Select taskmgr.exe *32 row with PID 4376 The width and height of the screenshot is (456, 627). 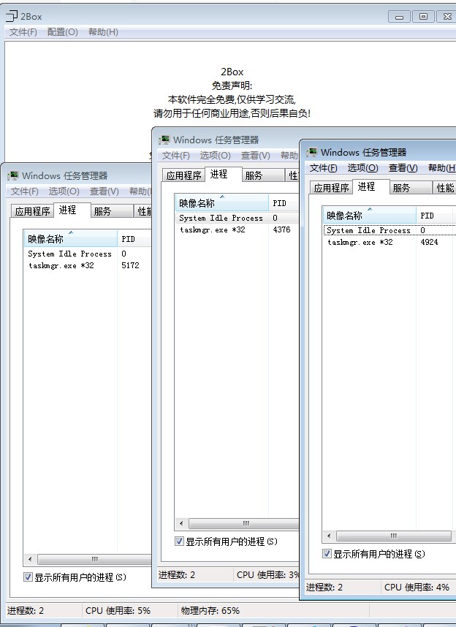237,230
